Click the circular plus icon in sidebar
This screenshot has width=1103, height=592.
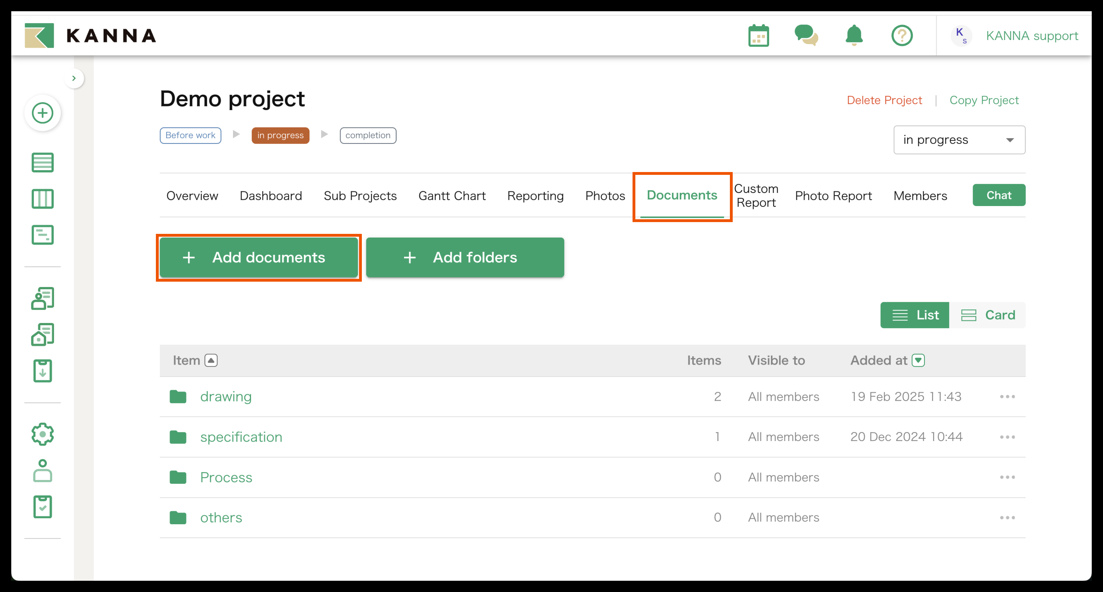click(42, 113)
